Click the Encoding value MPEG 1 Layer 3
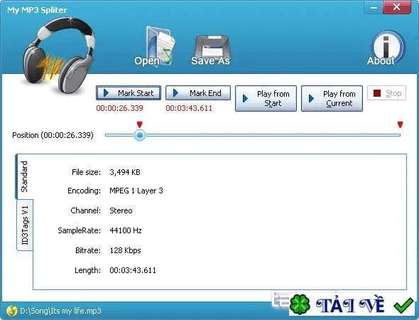Image resolution: width=419 pixels, height=320 pixels. [136, 191]
